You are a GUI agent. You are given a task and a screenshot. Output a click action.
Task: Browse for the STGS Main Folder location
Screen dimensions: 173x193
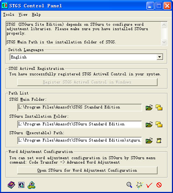point(149,107)
